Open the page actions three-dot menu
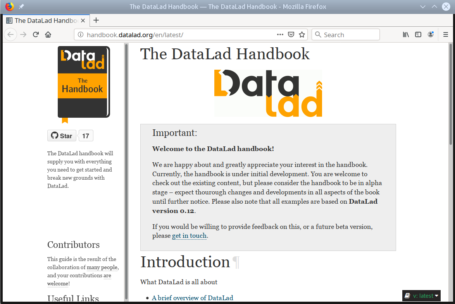455x304 pixels. tap(280, 34)
